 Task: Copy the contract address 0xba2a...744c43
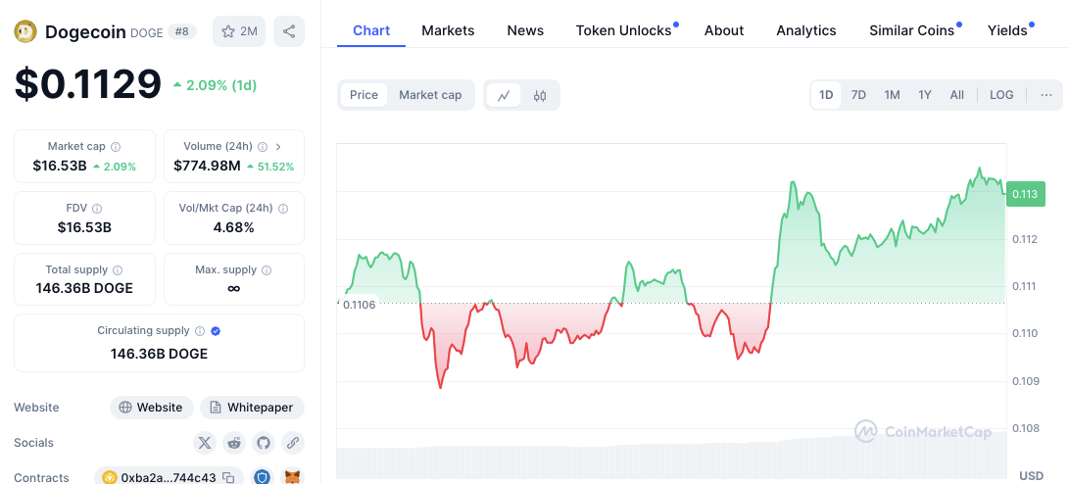(x=229, y=478)
